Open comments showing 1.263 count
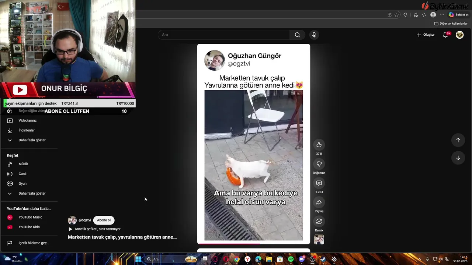The image size is (472, 265). click(319, 183)
